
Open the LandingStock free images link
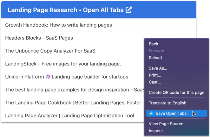(x=63, y=64)
